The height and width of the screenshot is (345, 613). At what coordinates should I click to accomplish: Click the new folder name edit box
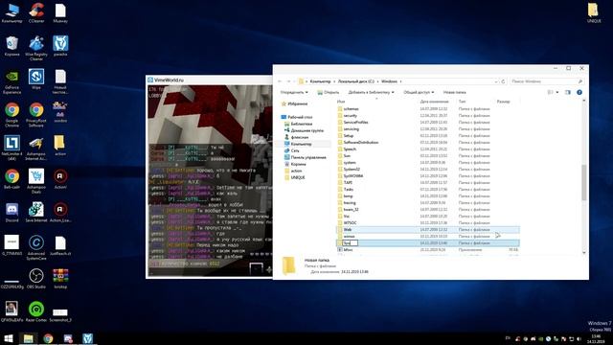350,242
